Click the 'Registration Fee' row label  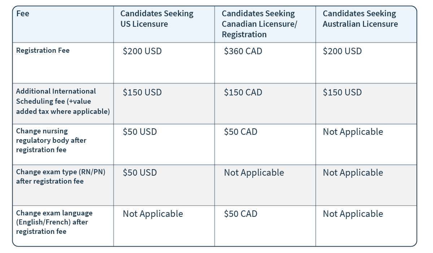pos(43,50)
